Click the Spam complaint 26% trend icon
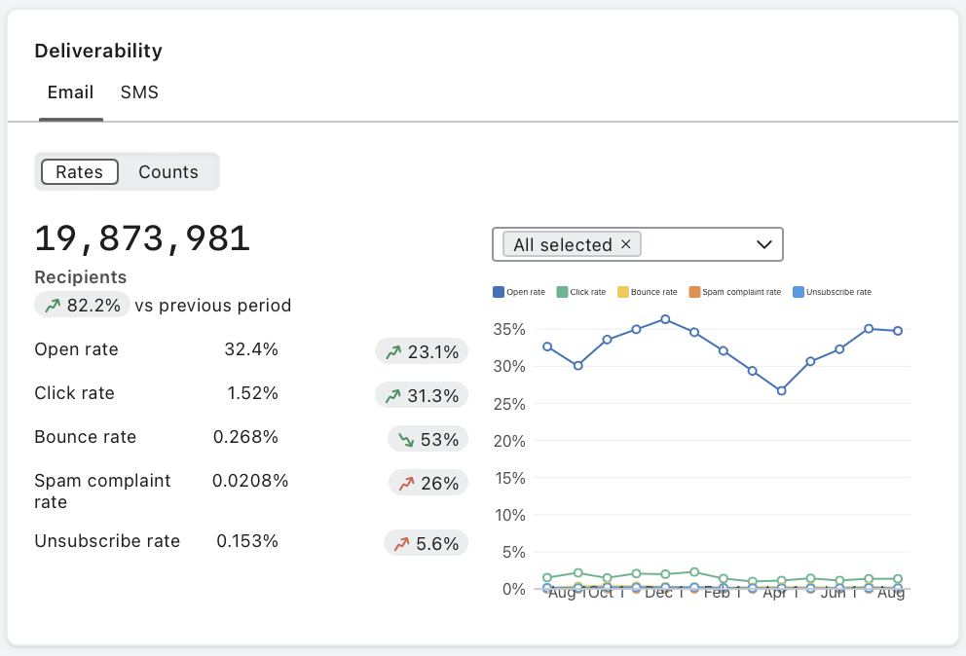The width and height of the screenshot is (966, 656). point(406,484)
